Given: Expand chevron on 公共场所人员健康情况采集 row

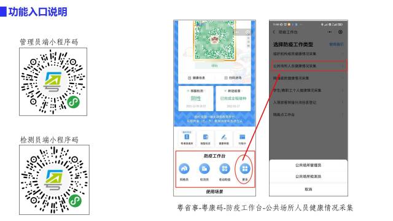Looking at the screenshot, I should click(x=343, y=66).
